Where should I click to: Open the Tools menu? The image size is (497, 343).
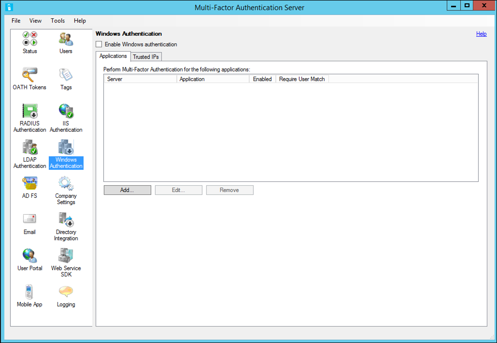pos(57,21)
